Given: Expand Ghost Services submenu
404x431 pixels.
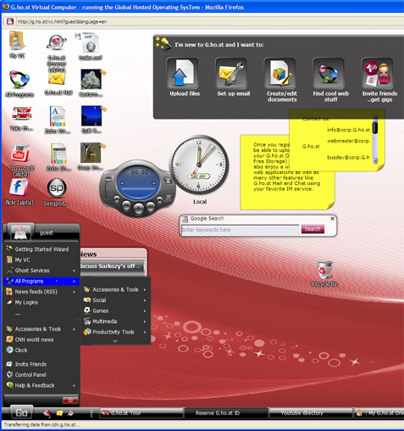Looking at the screenshot, I should (x=42, y=270).
